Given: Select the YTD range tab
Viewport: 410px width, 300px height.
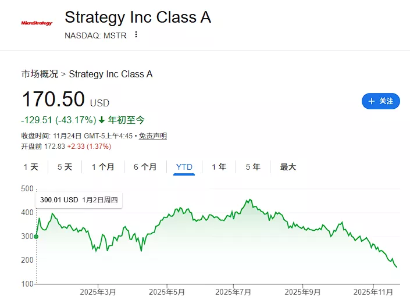Looking at the screenshot, I should tap(184, 167).
